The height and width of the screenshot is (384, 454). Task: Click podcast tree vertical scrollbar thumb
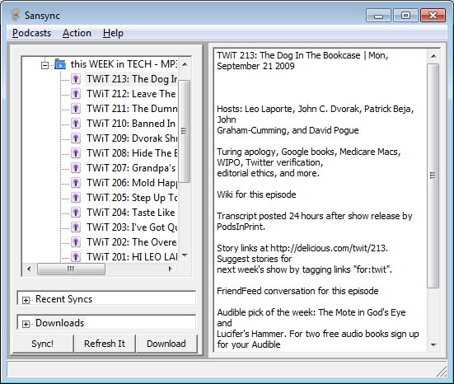tap(185, 131)
